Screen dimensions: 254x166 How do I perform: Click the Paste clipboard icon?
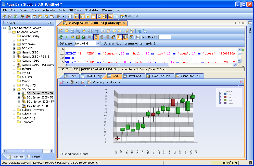tap(109, 31)
